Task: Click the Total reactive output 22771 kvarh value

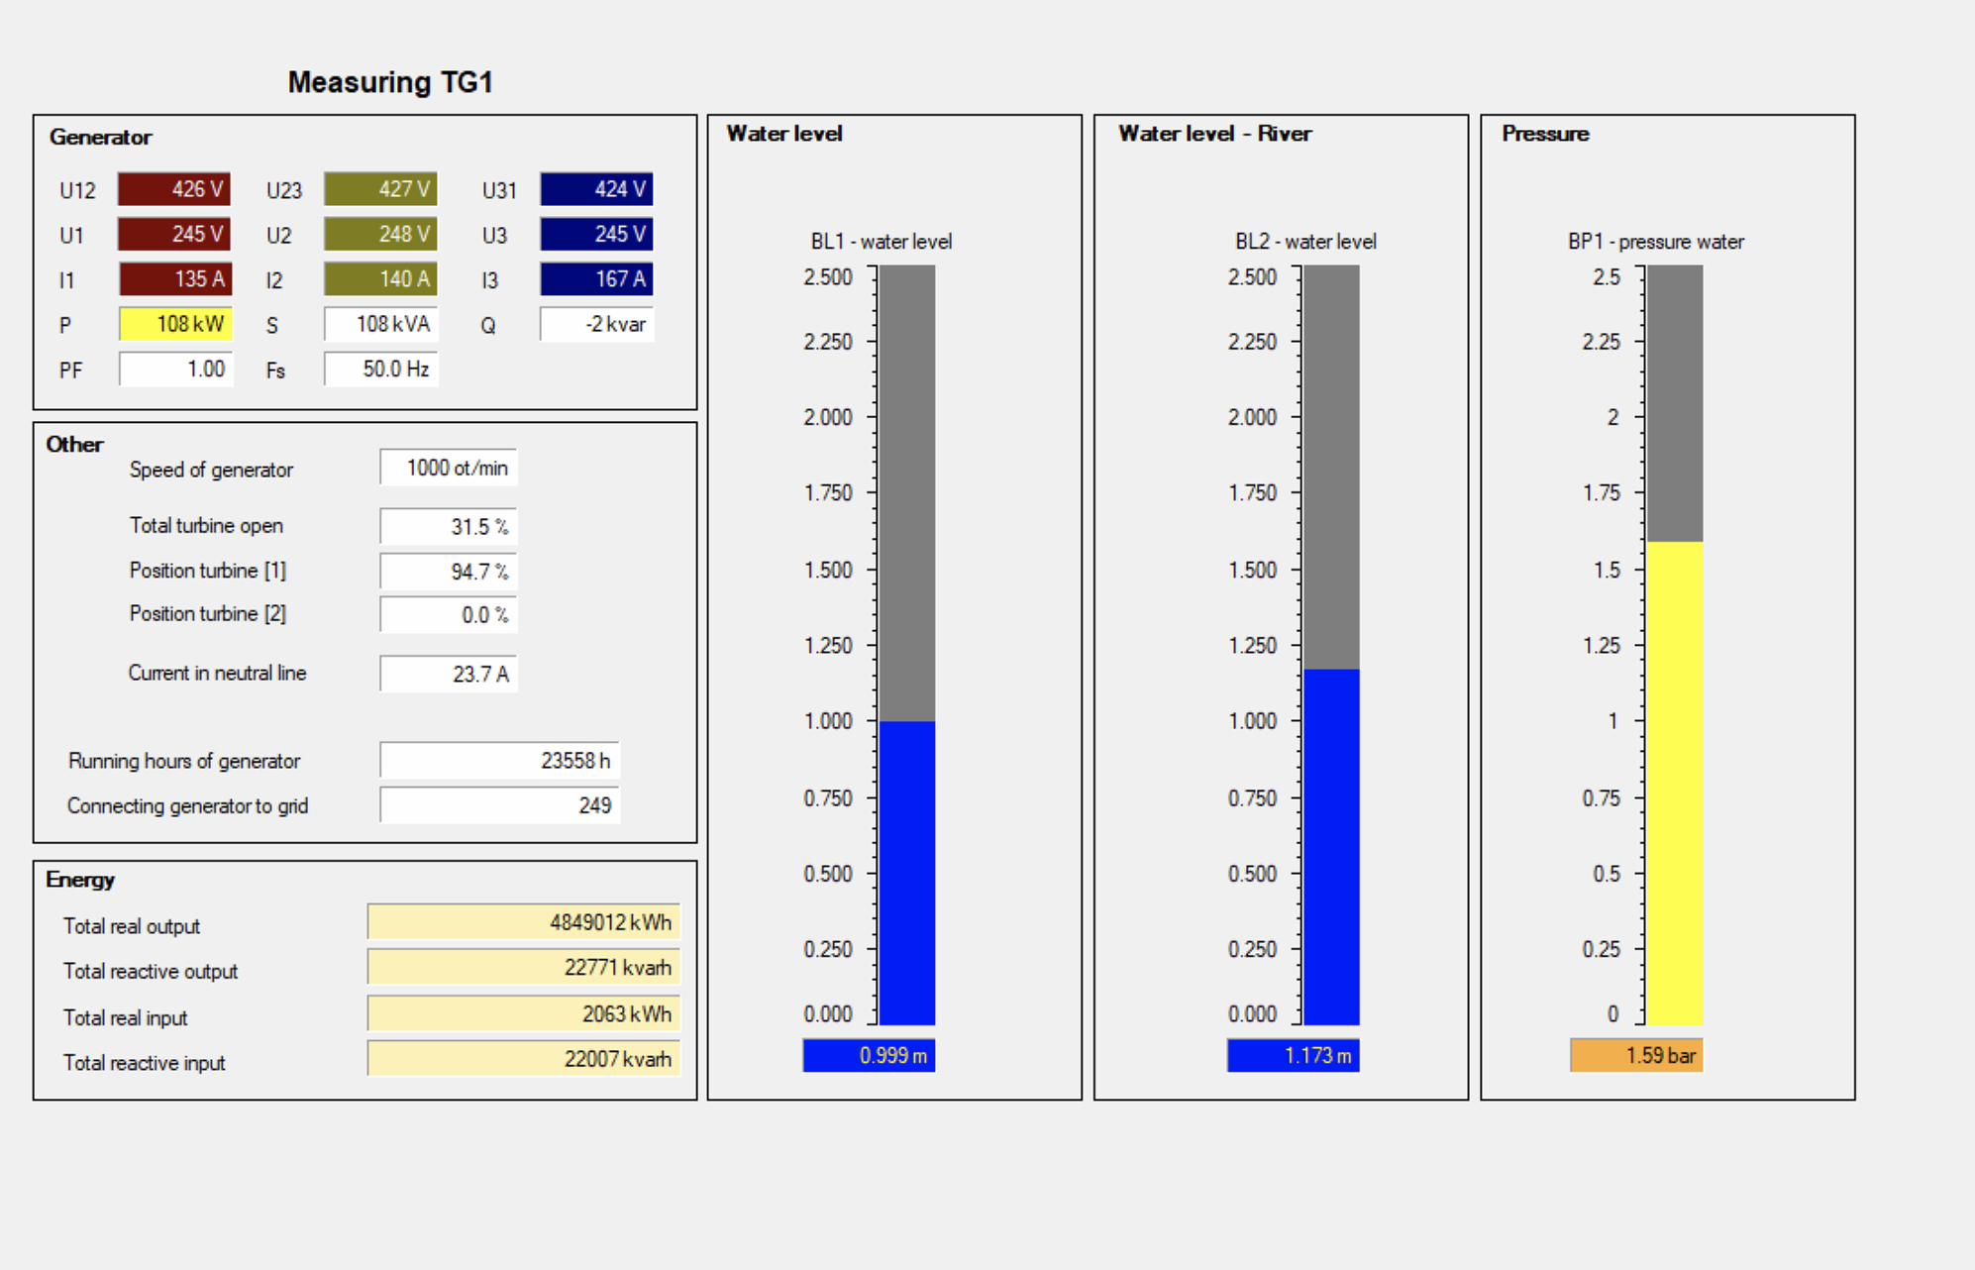Action: point(523,967)
